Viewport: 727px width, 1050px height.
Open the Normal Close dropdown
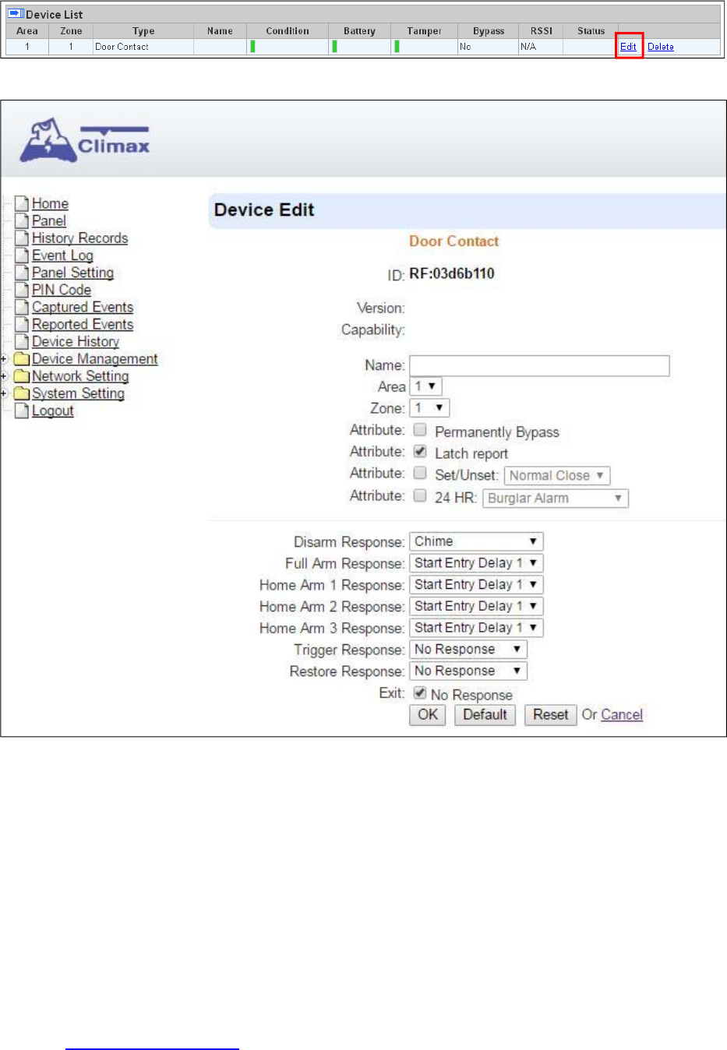point(557,475)
